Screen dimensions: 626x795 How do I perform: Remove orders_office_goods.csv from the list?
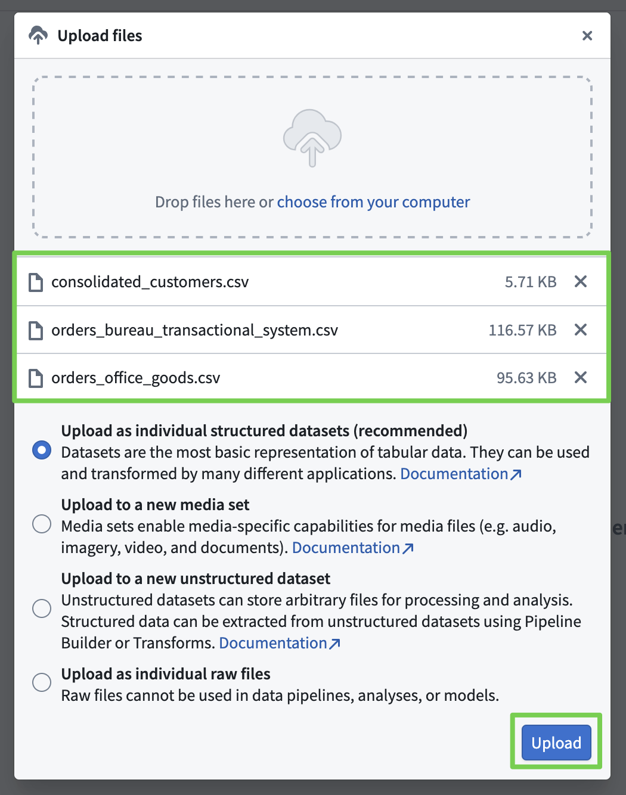[x=580, y=377]
